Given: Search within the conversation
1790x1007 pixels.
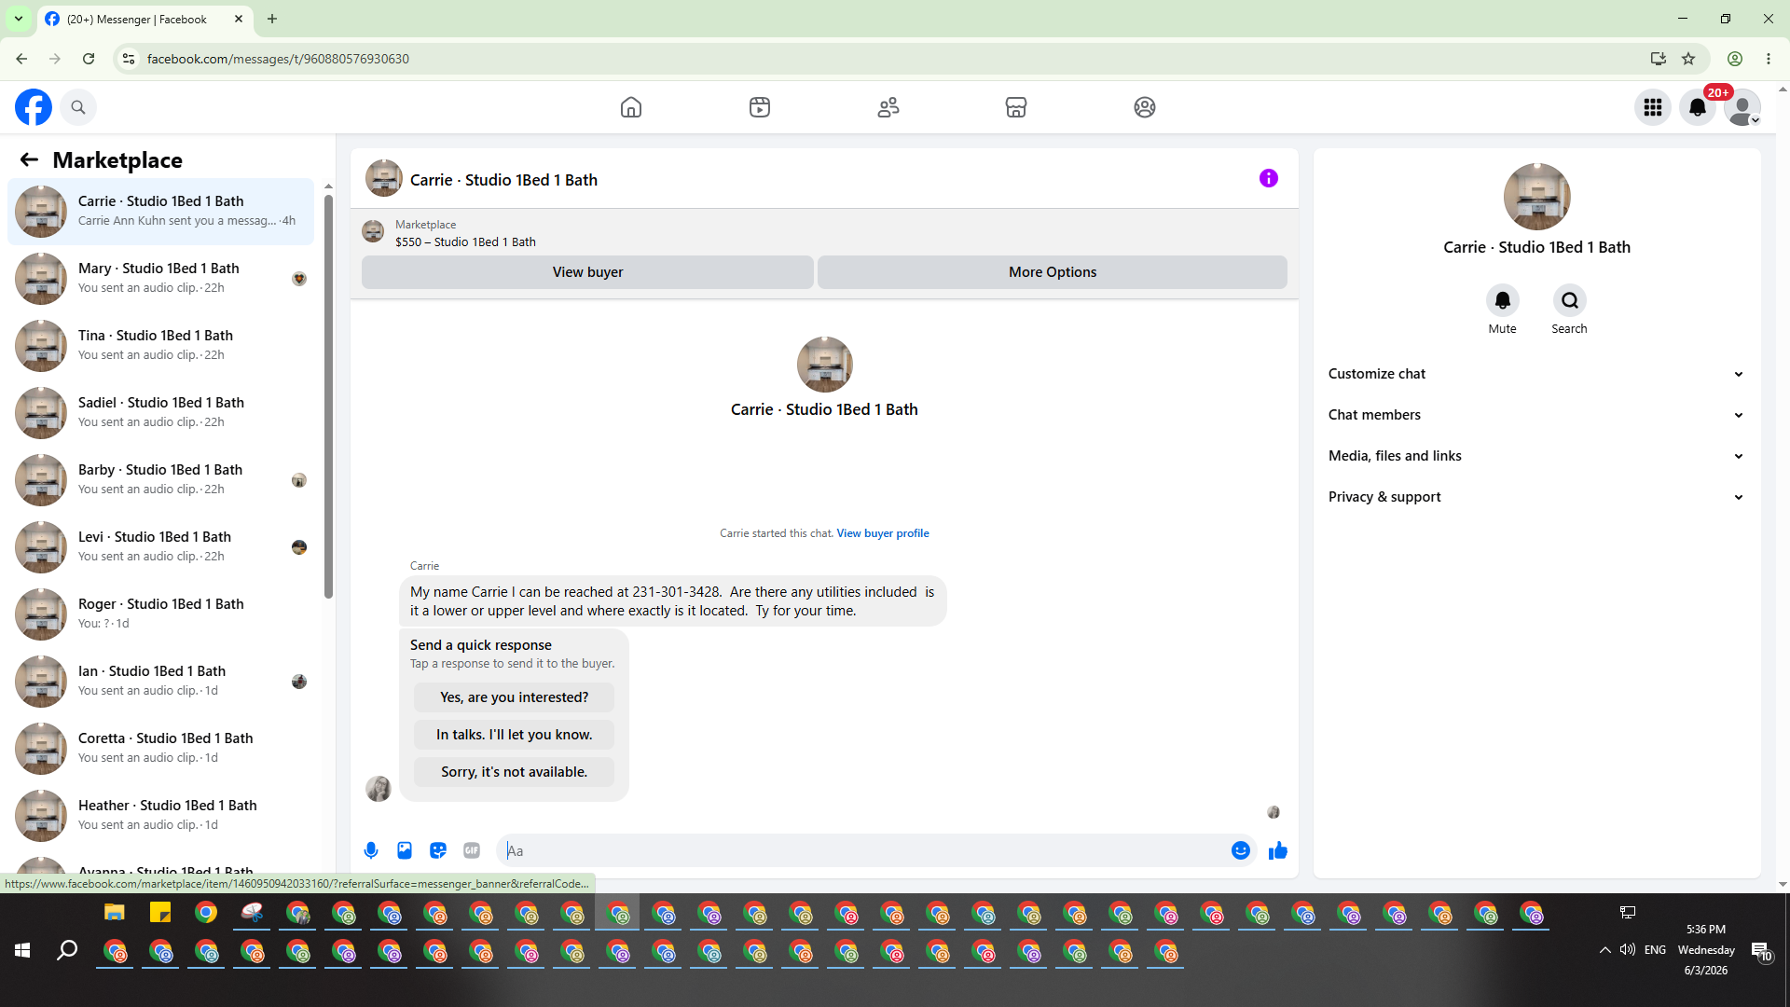Looking at the screenshot, I should click(1569, 300).
